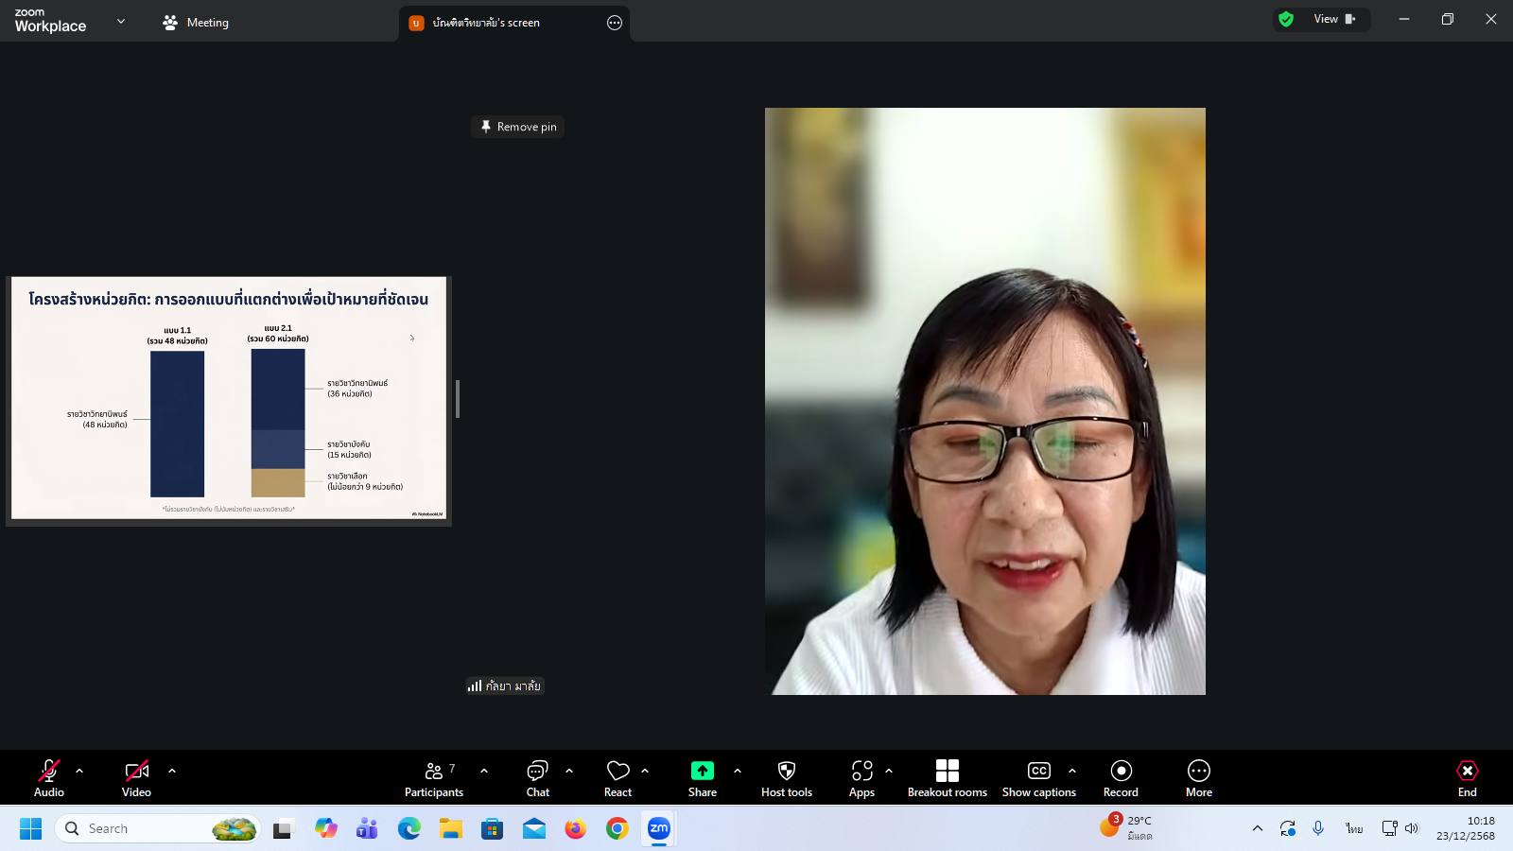Click the green Share screen button
This screenshot has width=1513, height=851.
click(702, 778)
